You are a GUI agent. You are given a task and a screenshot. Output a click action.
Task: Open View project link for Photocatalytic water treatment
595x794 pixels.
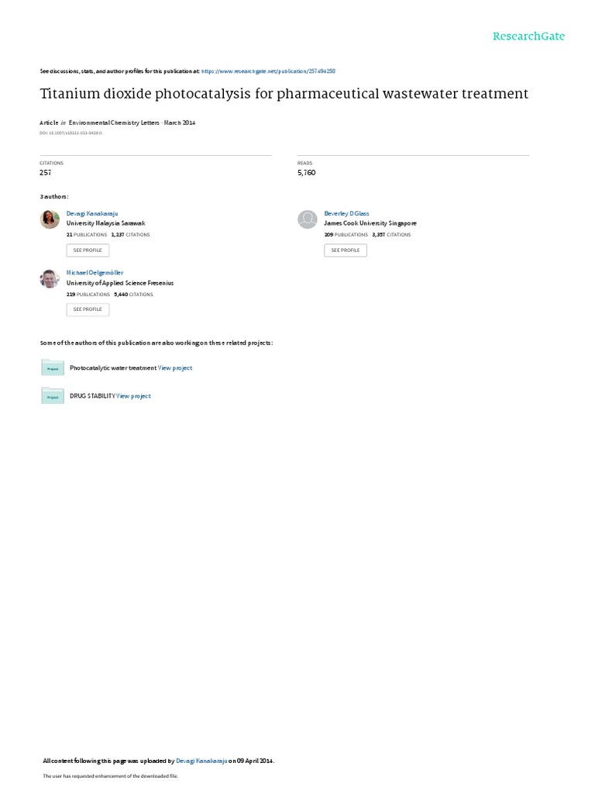click(175, 368)
